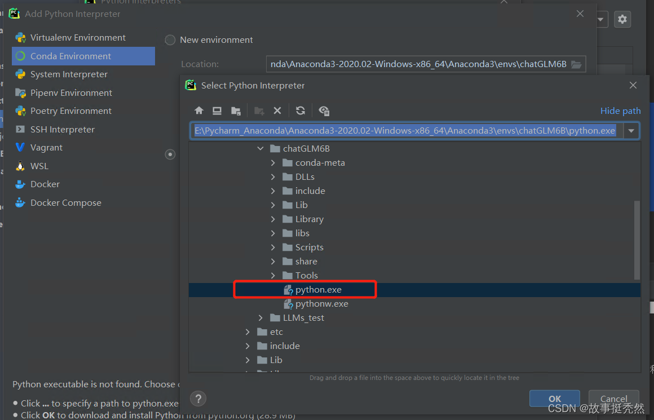Click the browse folder icon in Location field
This screenshot has height=420, width=654.
coord(576,64)
